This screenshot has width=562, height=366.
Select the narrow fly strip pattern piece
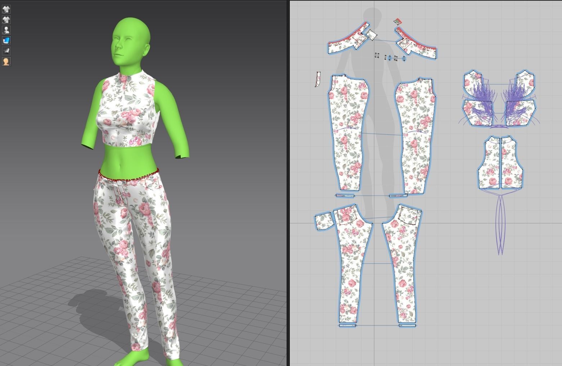(x=318, y=79)
